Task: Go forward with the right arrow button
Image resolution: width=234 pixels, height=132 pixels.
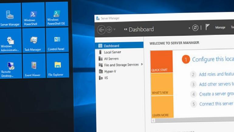Action: tap(109, 30)
